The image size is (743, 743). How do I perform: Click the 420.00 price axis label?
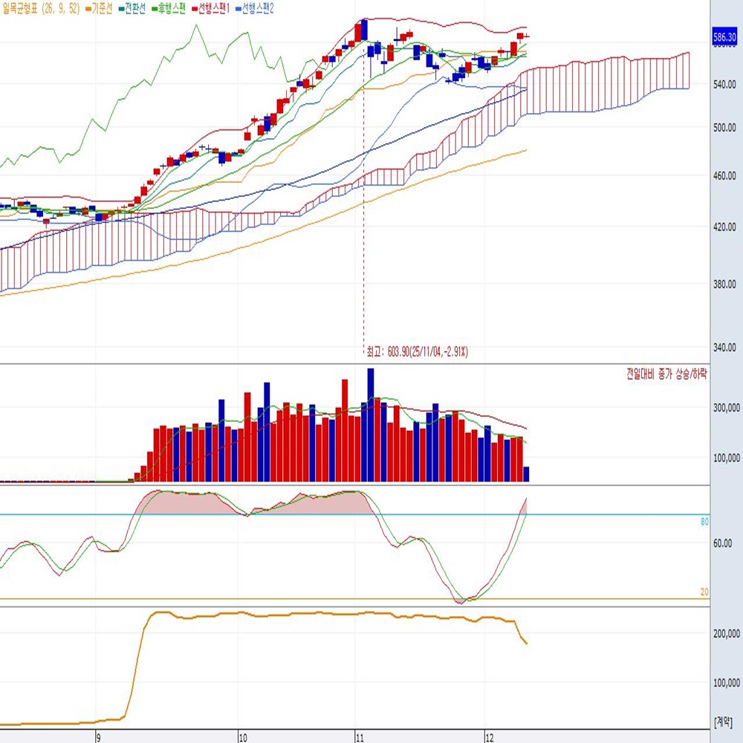click(x=725, y=227)
